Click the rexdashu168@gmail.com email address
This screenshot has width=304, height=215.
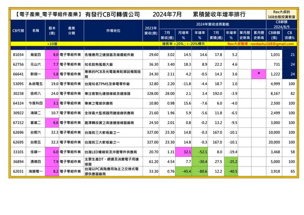(x=272, y=44)
